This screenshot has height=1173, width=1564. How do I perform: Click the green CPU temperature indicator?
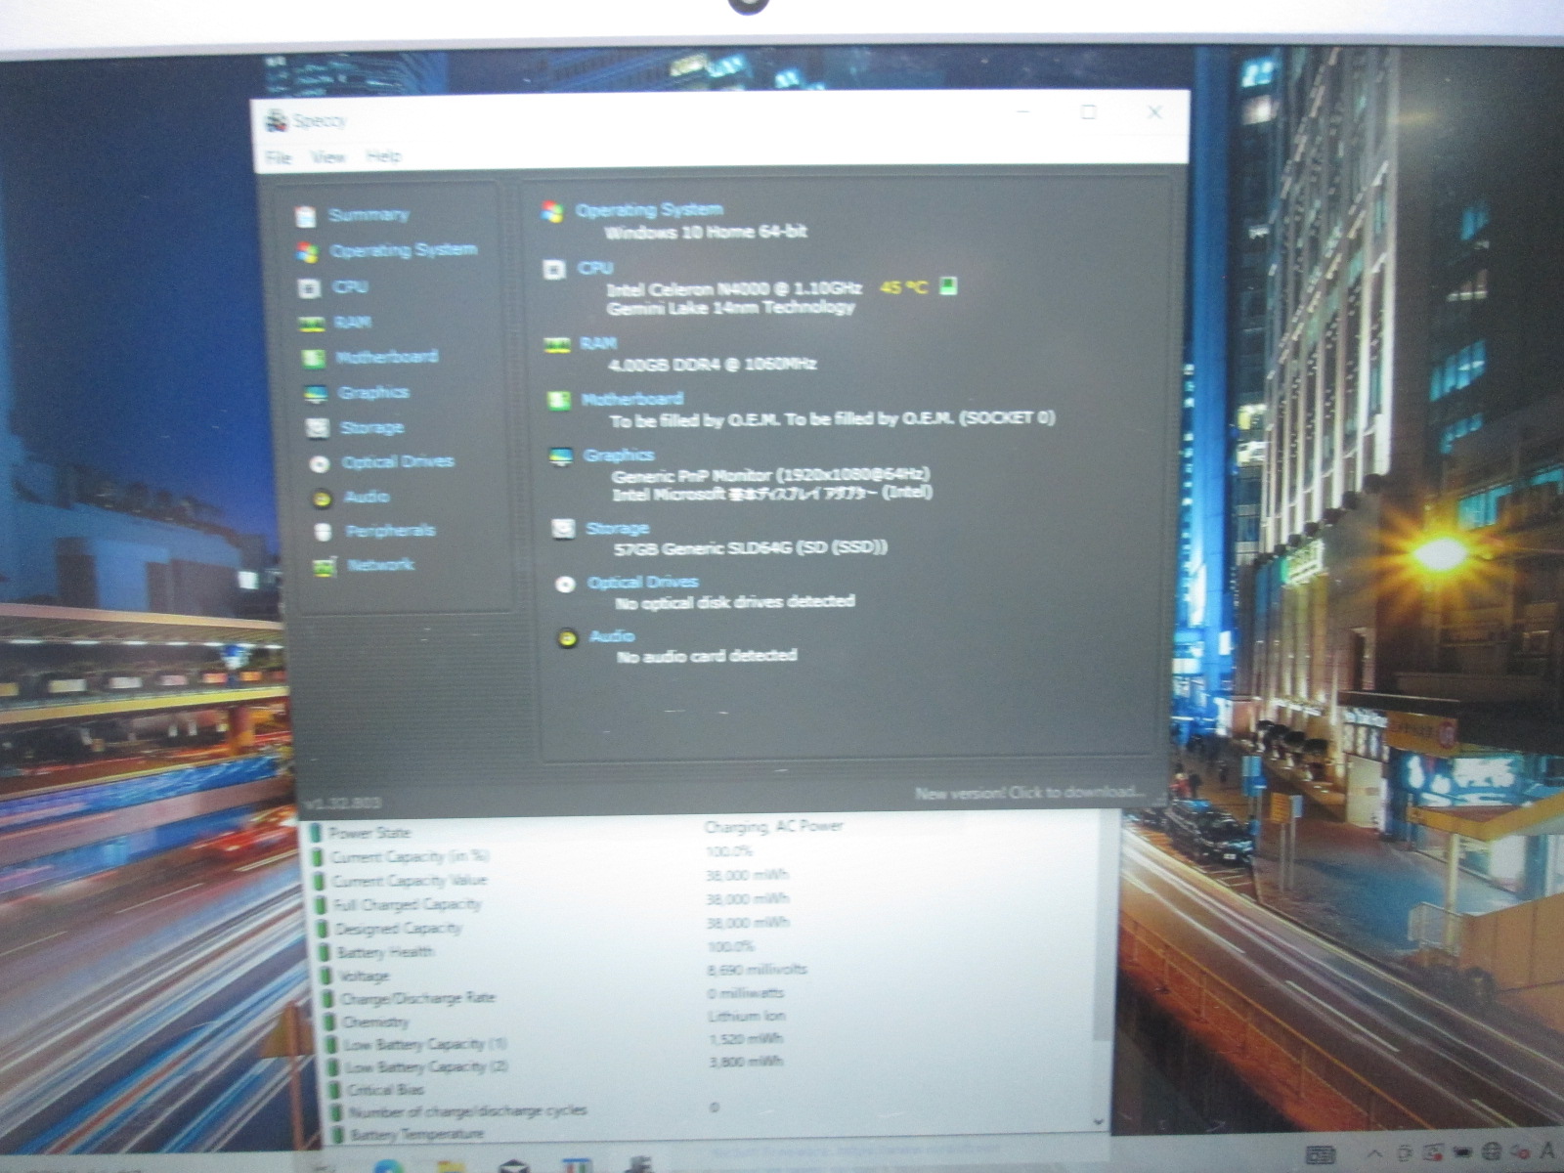947,286
